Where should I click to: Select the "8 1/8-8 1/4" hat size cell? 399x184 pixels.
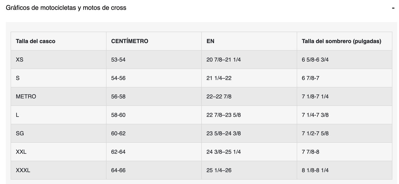pos(315,170)
